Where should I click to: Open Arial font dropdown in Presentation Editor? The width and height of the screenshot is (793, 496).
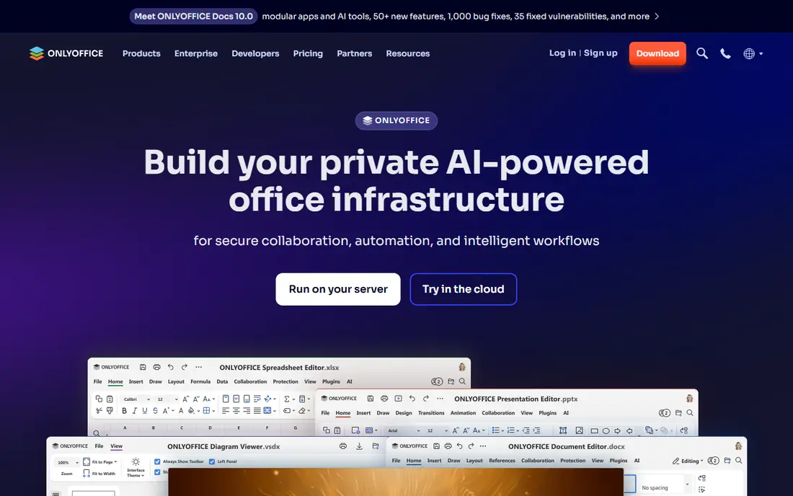pos(404,431)
